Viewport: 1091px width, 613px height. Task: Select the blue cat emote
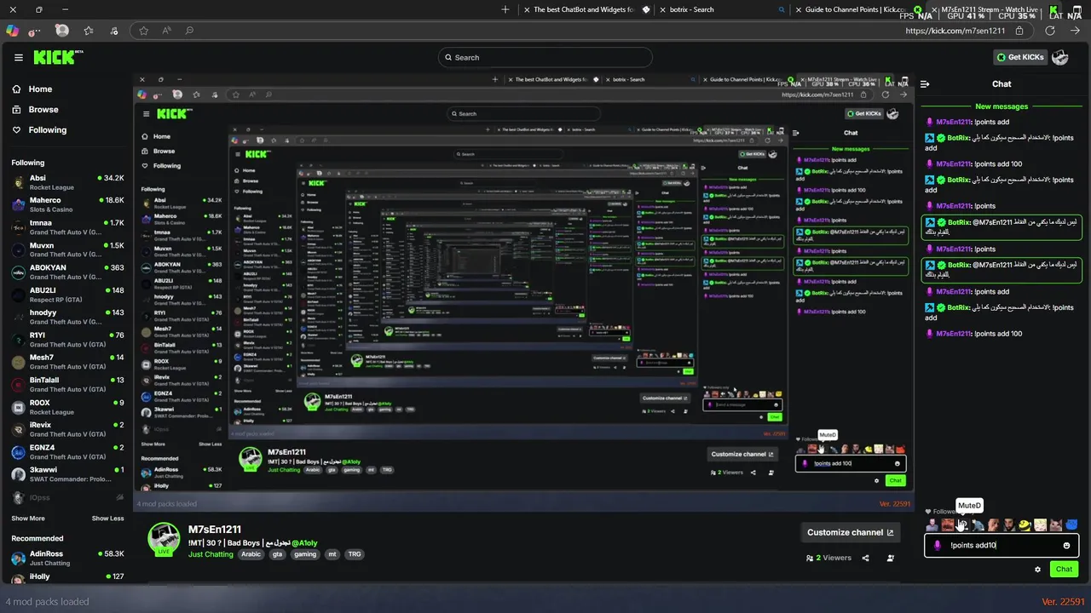[1072, 524]
